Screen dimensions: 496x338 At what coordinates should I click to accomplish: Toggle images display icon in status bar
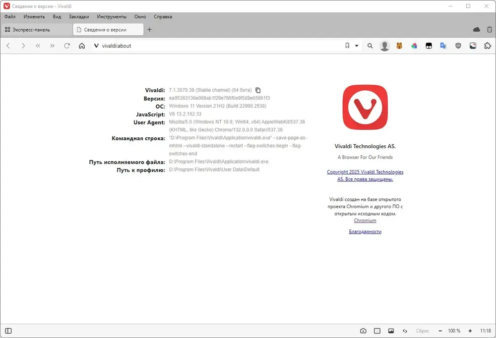click(391, 331)
